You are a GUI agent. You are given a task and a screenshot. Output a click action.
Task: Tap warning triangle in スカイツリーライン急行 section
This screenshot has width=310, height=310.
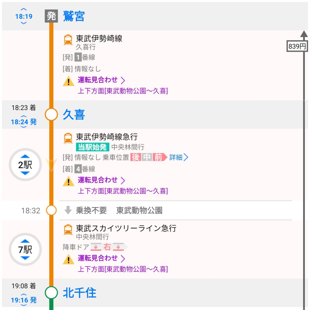[68, 259]
